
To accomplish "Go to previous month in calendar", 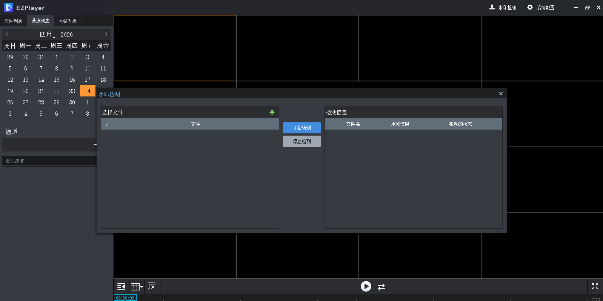I will [6, 34].
